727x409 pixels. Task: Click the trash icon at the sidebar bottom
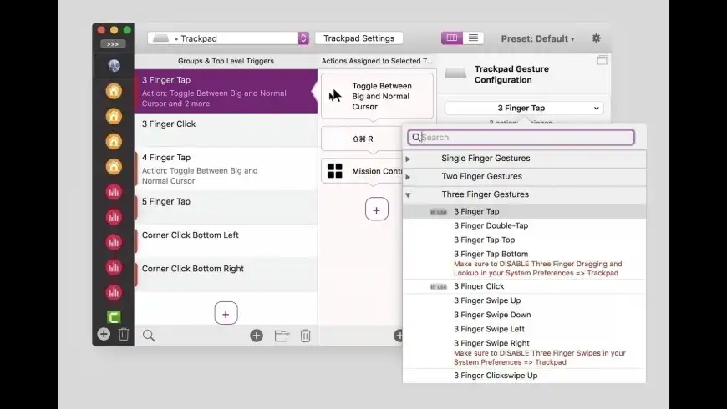pyautogui.click(x=124, y=334)
